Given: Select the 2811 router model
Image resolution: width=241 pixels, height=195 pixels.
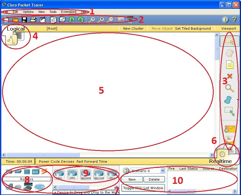Looking at the screenshot, I should click(112, 174).
